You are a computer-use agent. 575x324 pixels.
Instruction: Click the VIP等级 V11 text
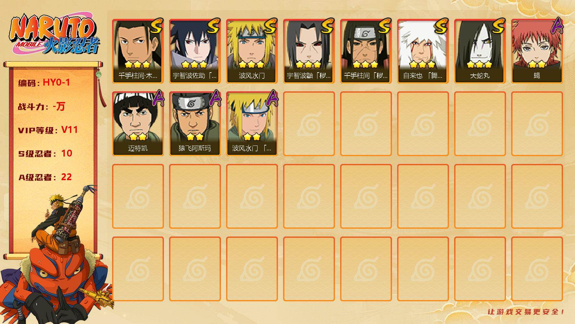(x=48, y=130)
